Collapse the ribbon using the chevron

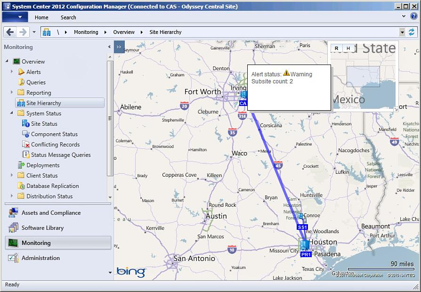(x=404, y=16)
